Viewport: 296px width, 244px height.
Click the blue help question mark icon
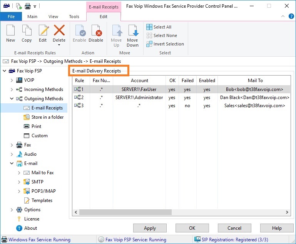tap(291, 16)
